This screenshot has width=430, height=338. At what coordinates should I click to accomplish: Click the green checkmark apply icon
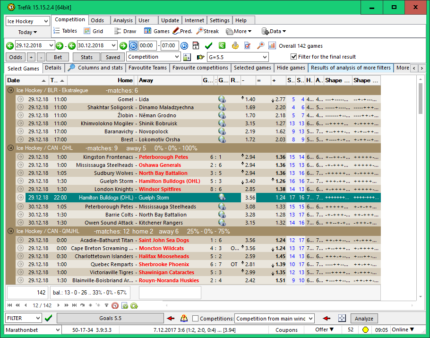208,46
